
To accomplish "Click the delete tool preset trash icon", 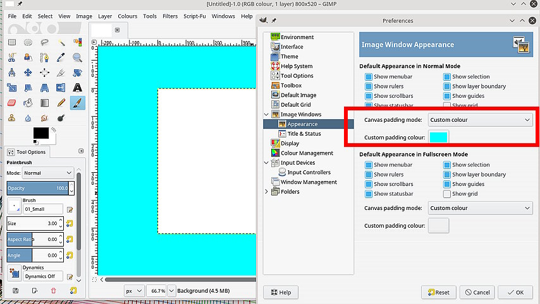I will (53, 291).
